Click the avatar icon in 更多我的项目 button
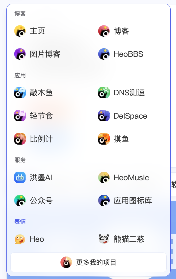176x279 pixels. coord(66,262)
